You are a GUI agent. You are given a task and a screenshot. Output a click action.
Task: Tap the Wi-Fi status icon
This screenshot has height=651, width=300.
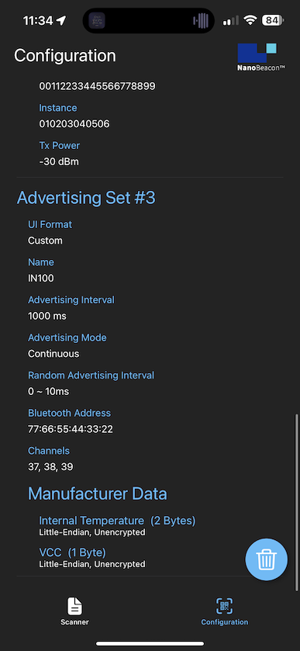[x=250, y=20]
